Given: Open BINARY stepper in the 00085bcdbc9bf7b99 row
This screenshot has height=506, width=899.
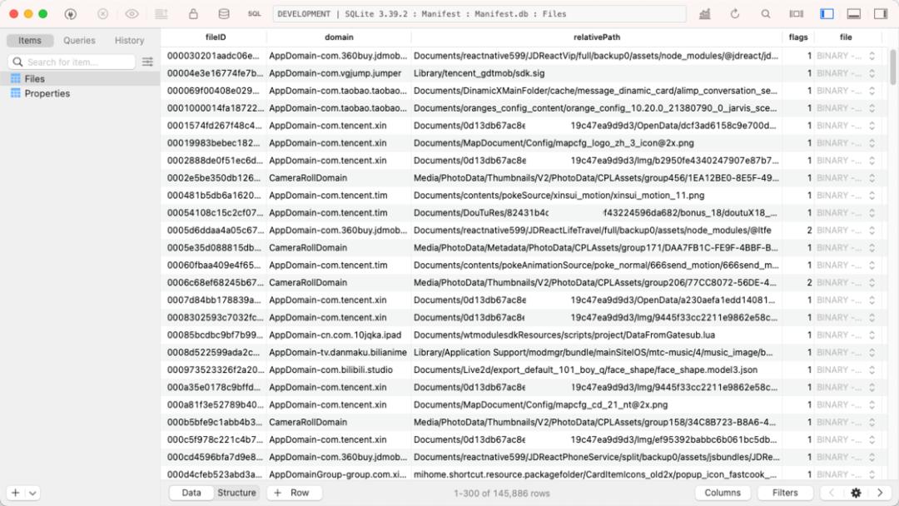Looking at the screenshot, I should point(872,335).
